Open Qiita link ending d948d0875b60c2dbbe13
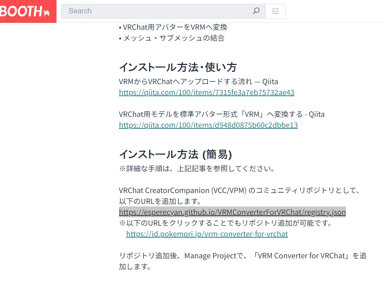 point(208,125)
